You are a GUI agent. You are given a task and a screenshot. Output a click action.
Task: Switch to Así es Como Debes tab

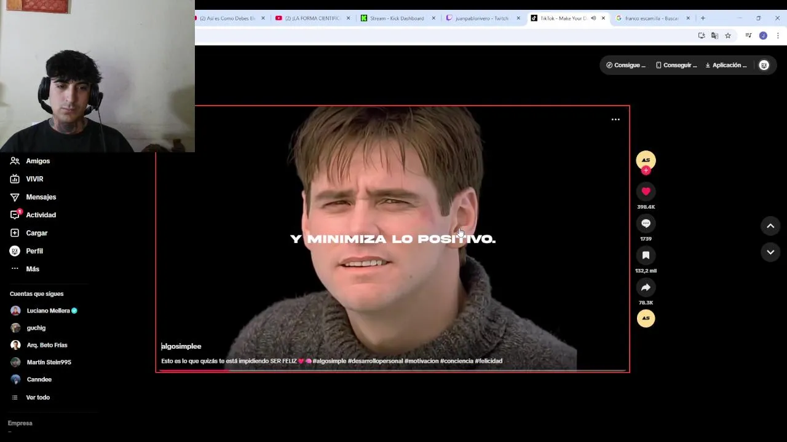point(228,18)
